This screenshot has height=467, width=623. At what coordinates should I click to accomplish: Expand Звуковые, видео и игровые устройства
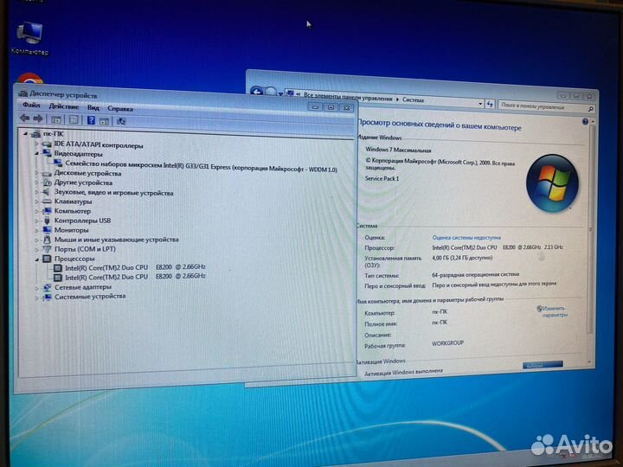(36, 192)
